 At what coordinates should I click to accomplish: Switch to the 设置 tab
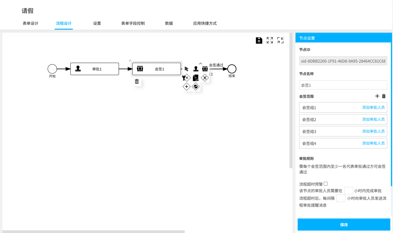point(97,23)
